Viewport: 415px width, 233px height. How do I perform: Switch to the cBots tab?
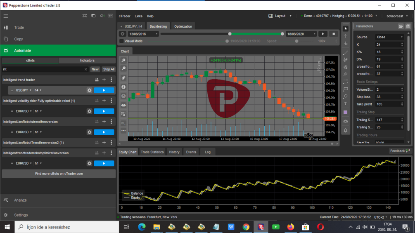[x=30, y=61]
